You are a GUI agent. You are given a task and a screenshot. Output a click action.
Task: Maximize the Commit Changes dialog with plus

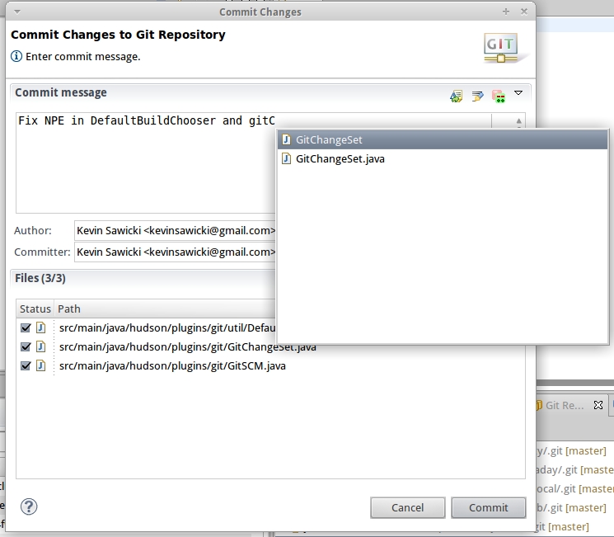506,12
